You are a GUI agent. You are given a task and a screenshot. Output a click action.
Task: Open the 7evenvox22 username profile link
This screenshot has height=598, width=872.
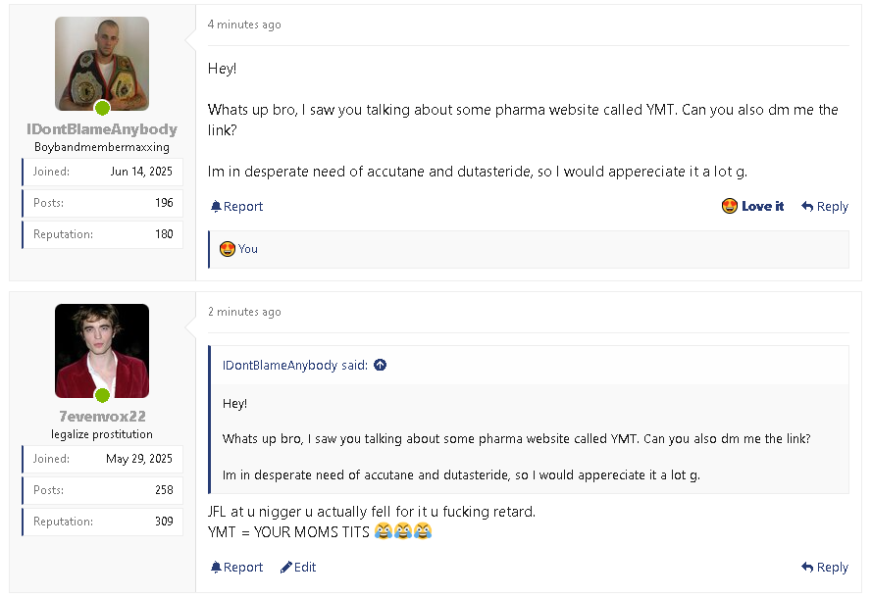click(102, 417)
